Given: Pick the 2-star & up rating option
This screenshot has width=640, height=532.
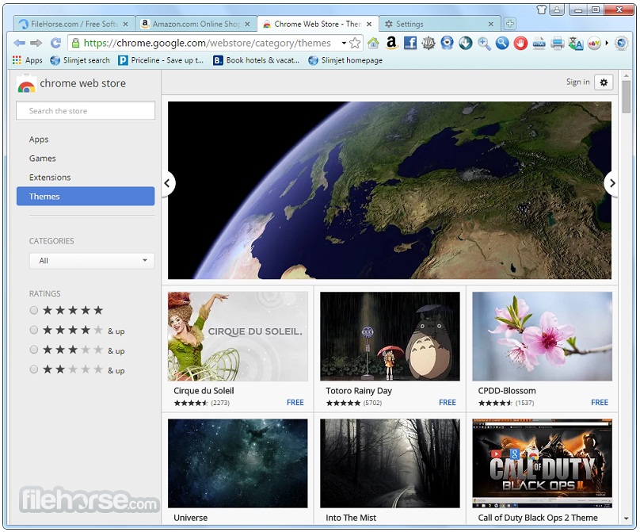Looking at the screenshot, I should tap(33, 369).
